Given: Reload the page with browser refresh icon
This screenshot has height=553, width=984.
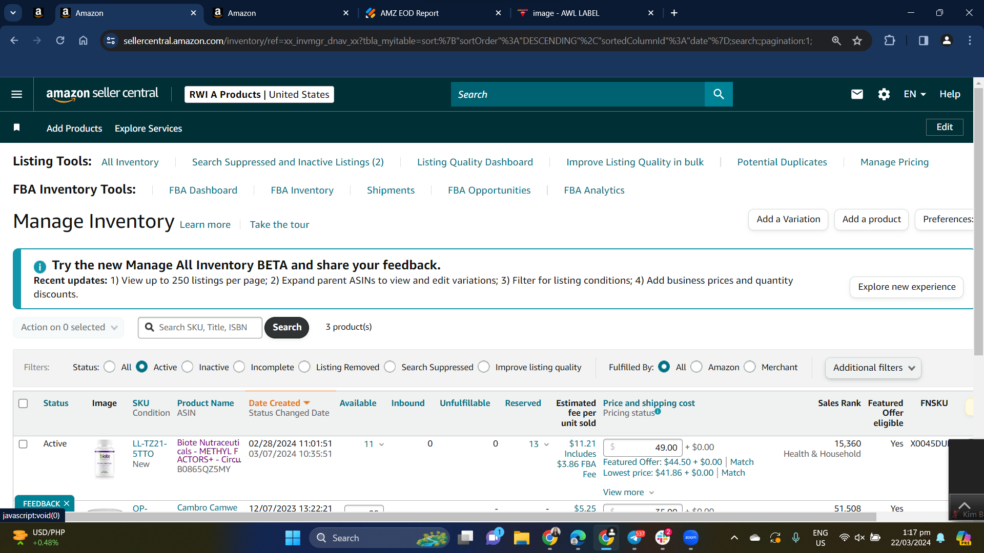Looking at the screenshot, I should click(x=60, y=40).
